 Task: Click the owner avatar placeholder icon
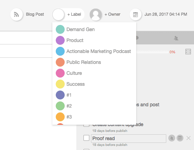[95, 14]
